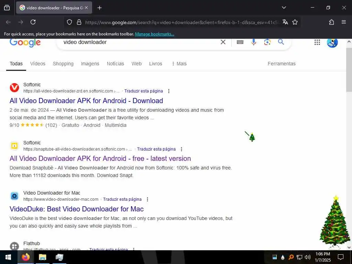Image resolution: width=352 pixels, height=264 pixels.
Task: Open the network tray icon
Action: click(299, 257)
